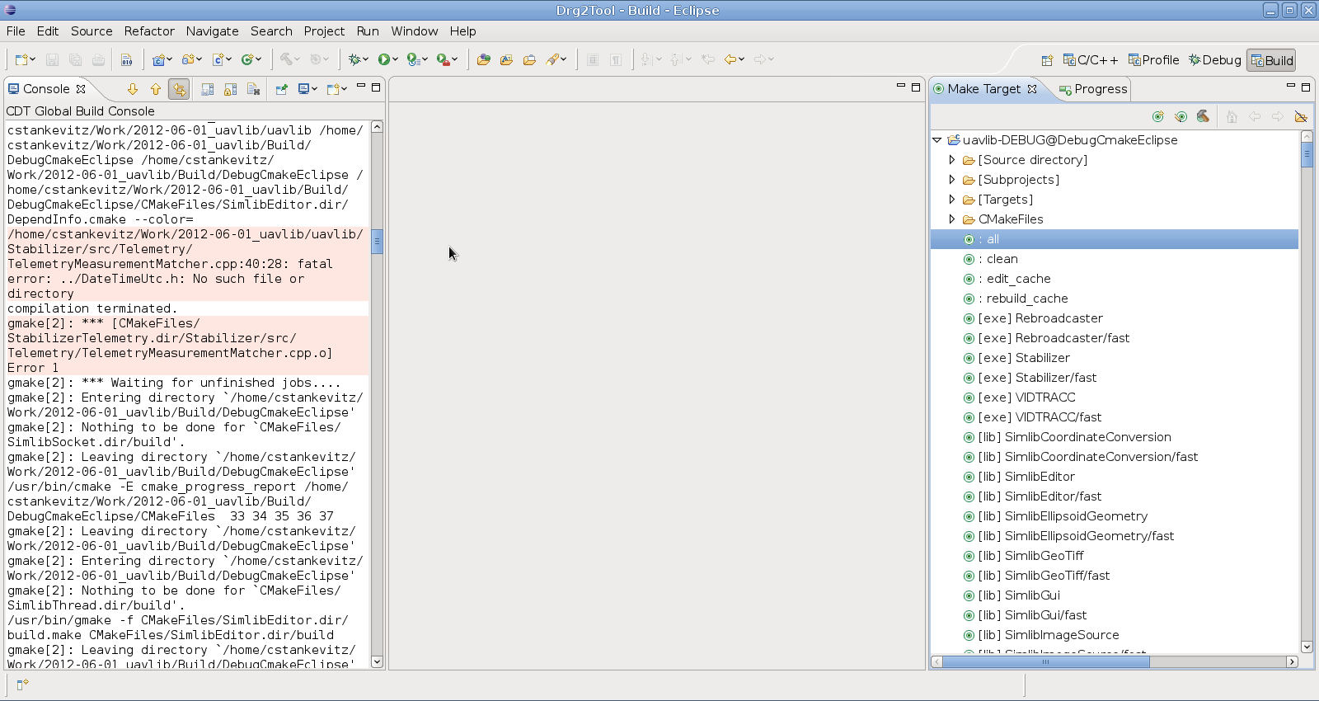1319x701 pixels.
Task: Open the Run button dropdown arrow
Action: (395, 59)
